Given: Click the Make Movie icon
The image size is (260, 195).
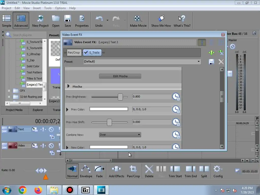Looking at the screenshot, I should [138, 21].
